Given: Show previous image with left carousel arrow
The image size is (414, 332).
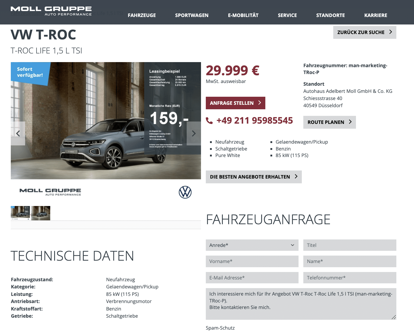Looking at the screenshot, I should click(x=18, y=133).
